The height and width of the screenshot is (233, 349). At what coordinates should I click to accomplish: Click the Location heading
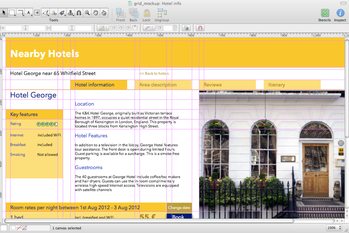coord(85,104)
